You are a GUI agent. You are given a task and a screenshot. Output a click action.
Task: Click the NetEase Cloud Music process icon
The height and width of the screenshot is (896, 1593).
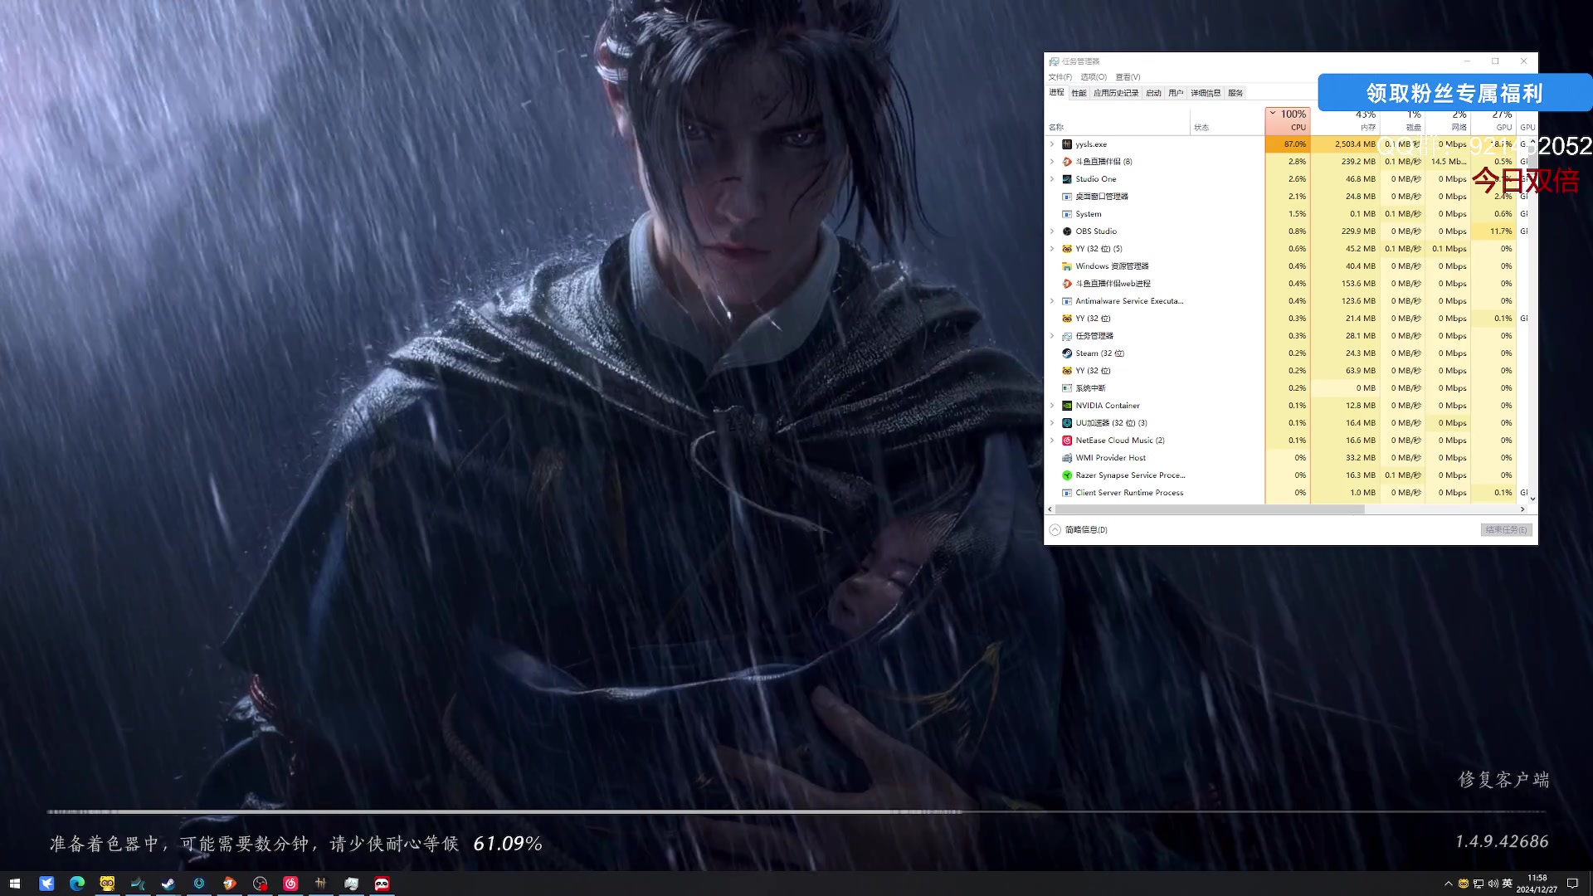(x=1067, y=441)
